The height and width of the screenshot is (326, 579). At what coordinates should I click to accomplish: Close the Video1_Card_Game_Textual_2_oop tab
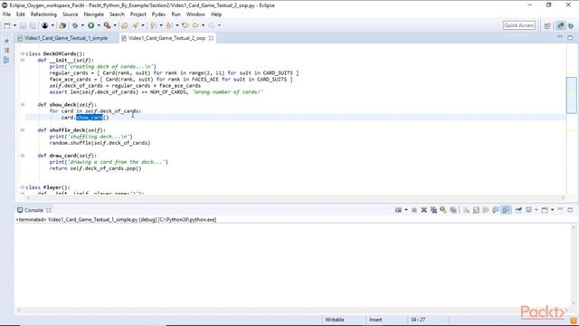coord(211,38)
